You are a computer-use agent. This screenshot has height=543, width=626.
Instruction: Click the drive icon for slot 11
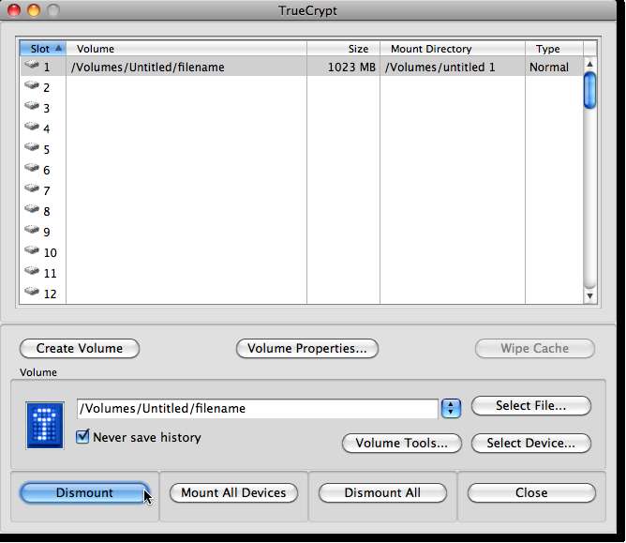(x=32, y=271)
